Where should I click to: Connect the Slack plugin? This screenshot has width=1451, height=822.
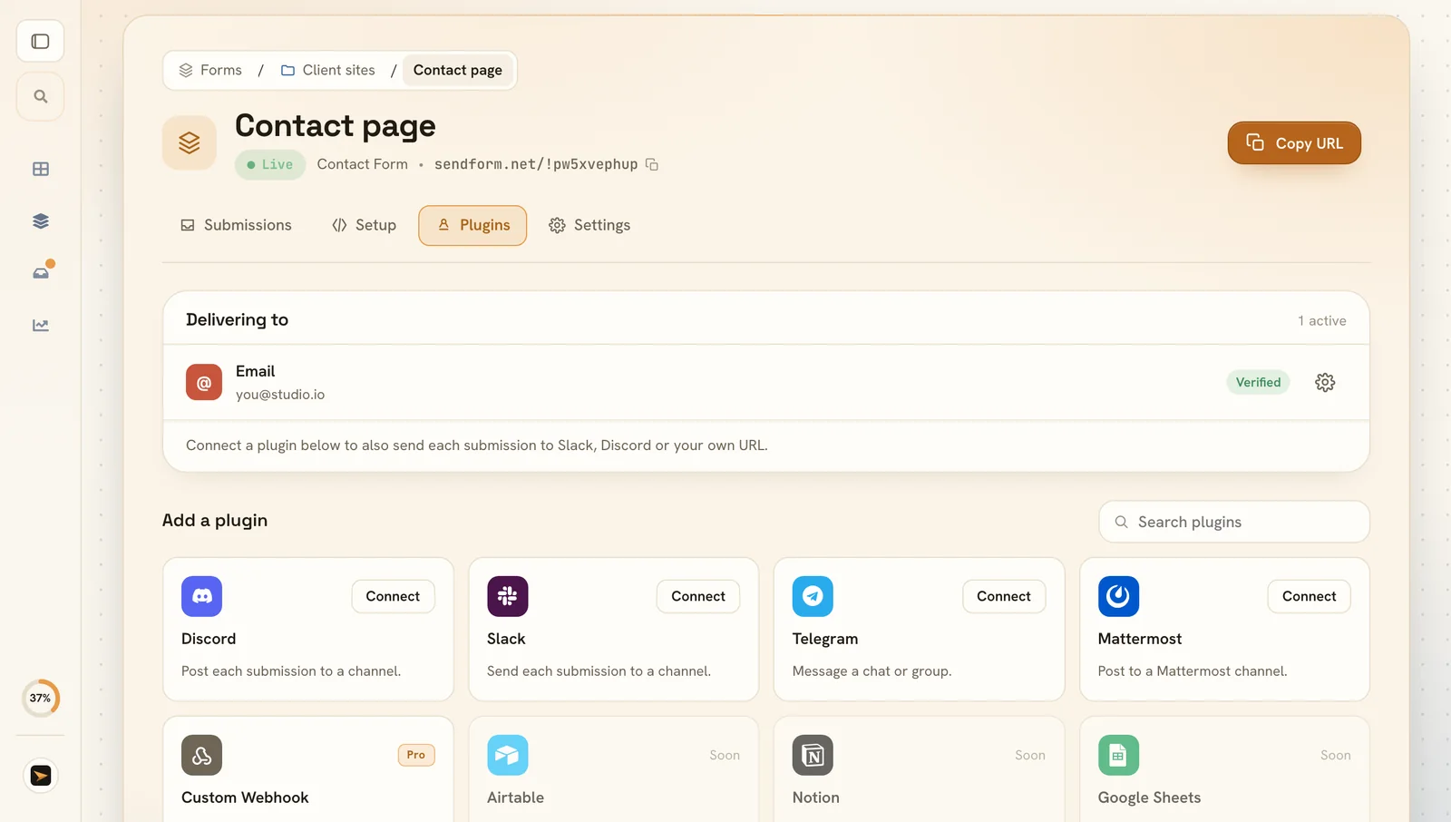point(698,596)
